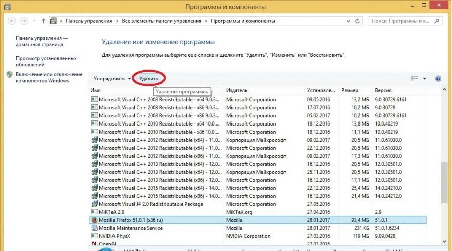Viewport: 452px width, 251px height.
Task: Click the scrollbar down arrow
Action: point(444,242)
